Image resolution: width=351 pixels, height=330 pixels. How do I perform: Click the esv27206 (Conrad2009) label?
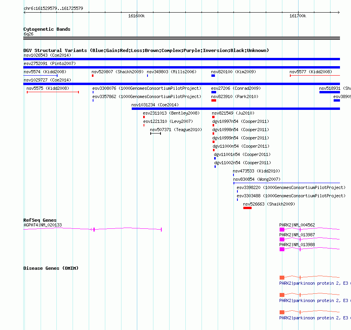point(236,88)
